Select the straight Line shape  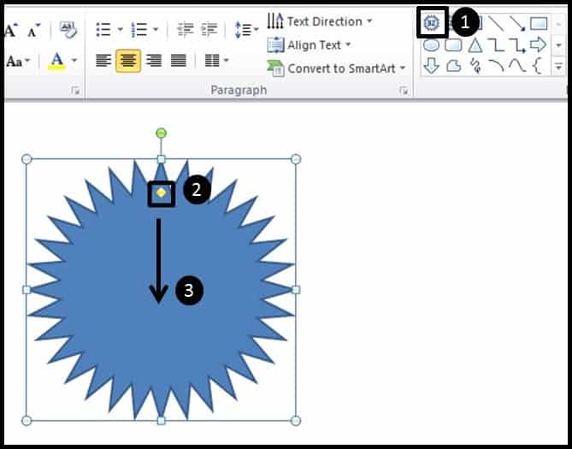pos(496,23)
